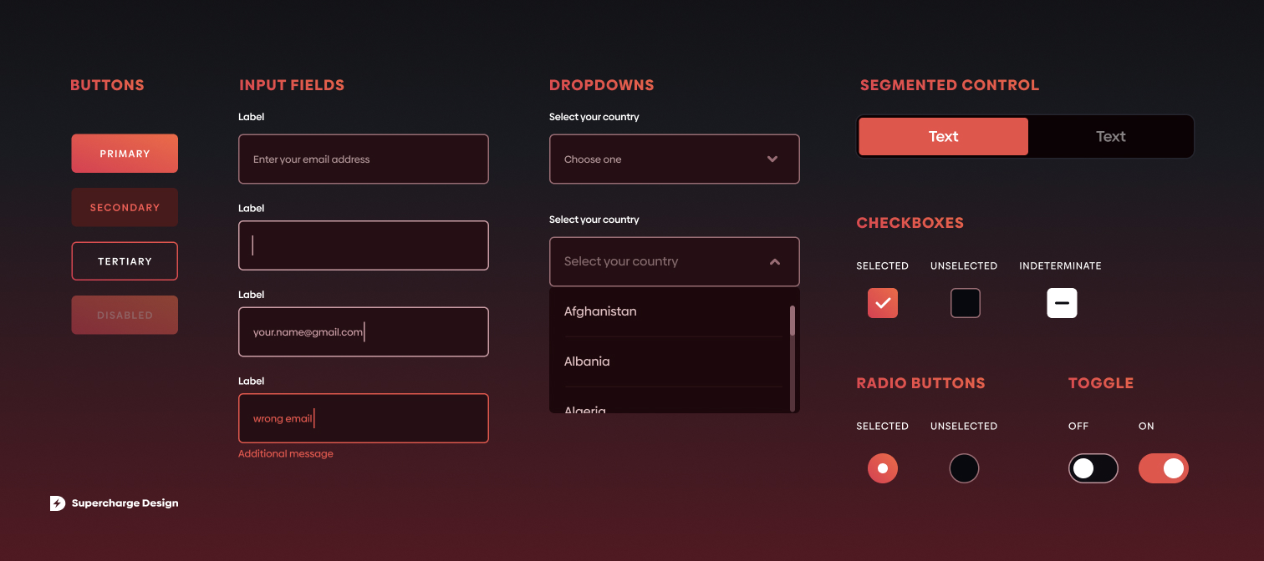
Task: Click the indeterminate white checkbox
Action: click(1062, 303)
